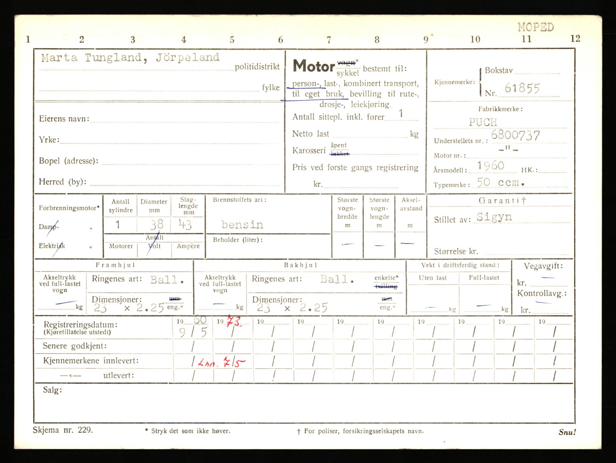The height and width of the screenshot is (463, 616).
Task: Click the red handwritten year 73
Action: [234, 322]
